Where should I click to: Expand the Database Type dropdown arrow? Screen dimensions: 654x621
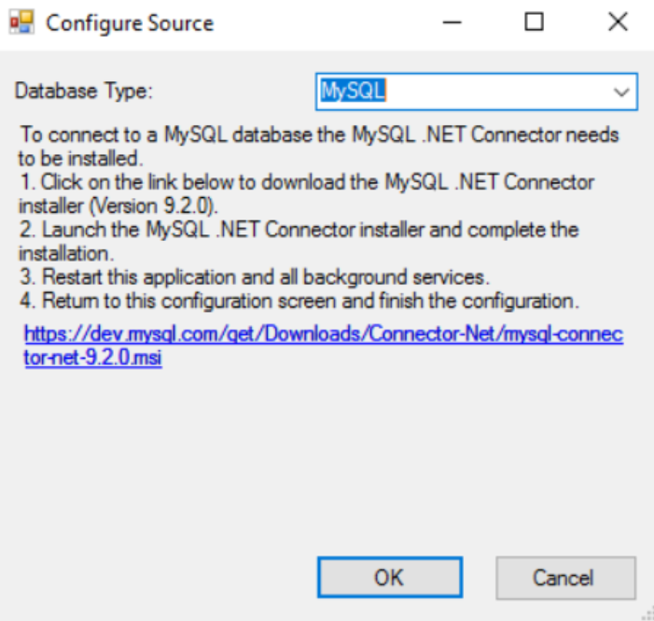pyautogui.click(x=621, y=92)
